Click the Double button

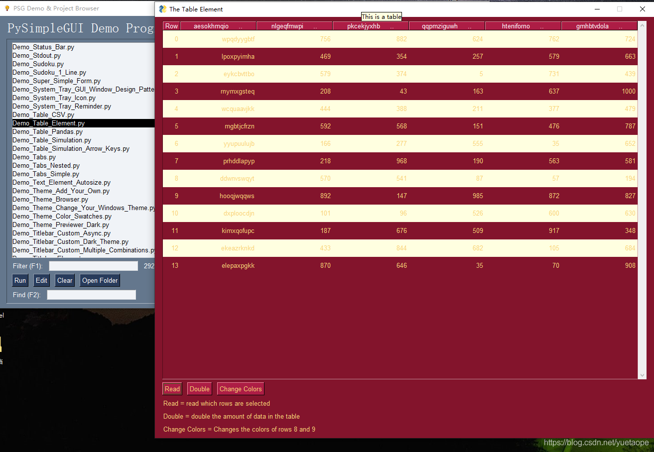[200, 389]
